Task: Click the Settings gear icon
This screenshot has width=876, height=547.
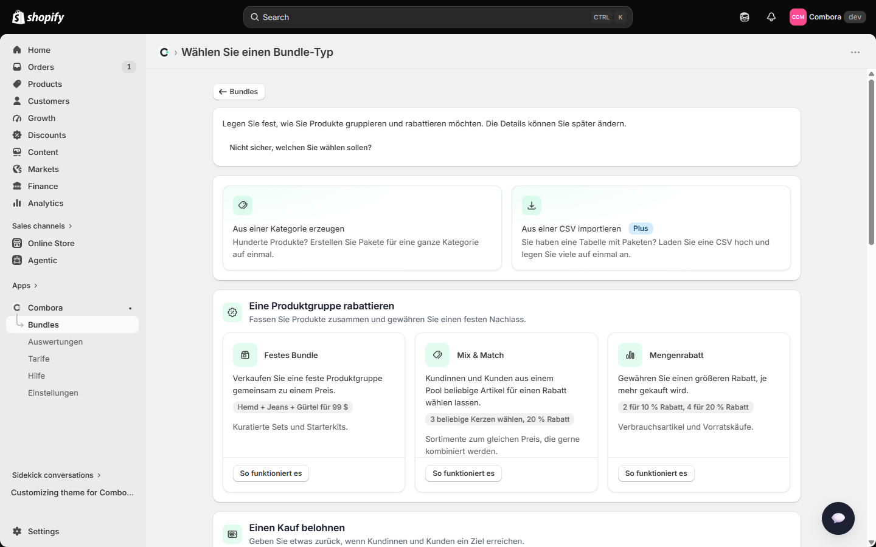Action: (x=17, y=531)
